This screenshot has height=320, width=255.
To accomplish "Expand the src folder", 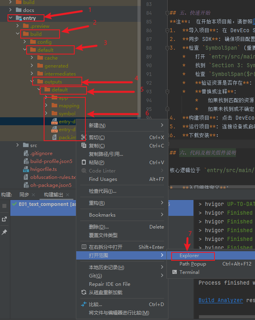I will point(18,145).
